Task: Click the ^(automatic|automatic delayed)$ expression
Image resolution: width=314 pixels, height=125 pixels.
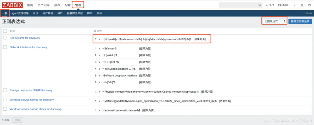Action: coord(121,110)
